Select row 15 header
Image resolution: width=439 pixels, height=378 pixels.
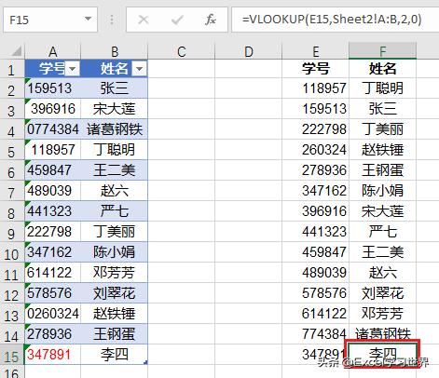coord(12,356)
